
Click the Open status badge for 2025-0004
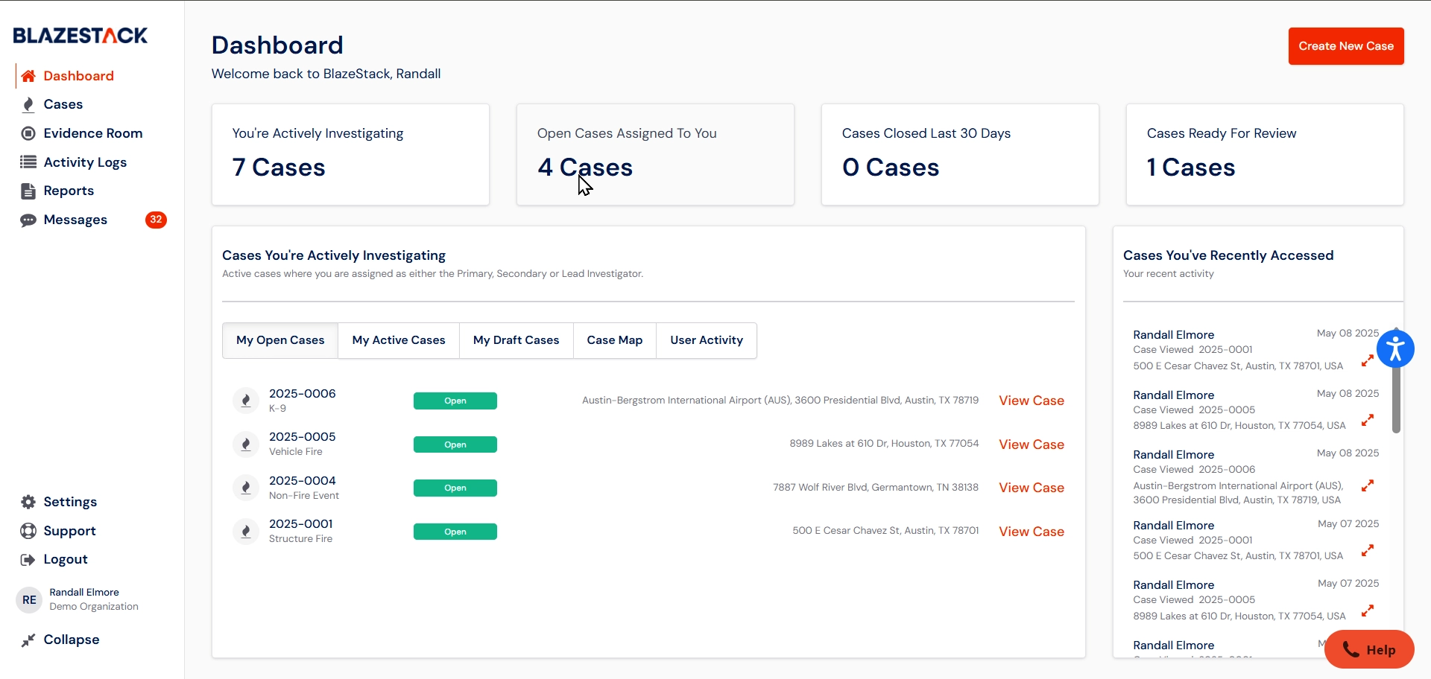point(455,488)
